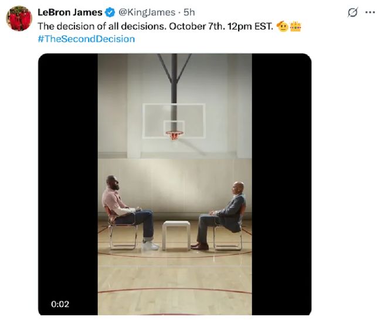The image size is (387, 321).
Task: Open LeBron James profile avatar
Action: pyautogui.click(x=19, y=18)
